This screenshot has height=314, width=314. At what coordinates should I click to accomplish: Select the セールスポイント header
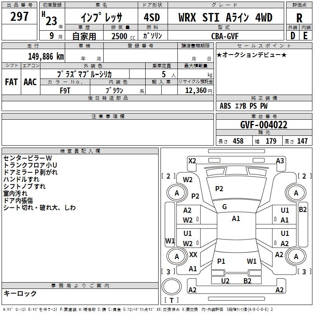click(x=264, y=46)
